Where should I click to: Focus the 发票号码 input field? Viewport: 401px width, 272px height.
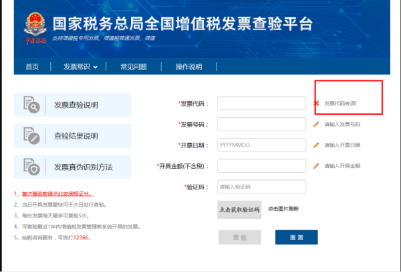tap(261, 124)
